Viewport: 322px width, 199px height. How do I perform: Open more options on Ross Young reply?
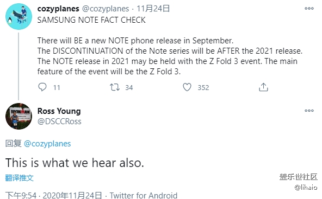pyautogui.click(x=309, y=111)
